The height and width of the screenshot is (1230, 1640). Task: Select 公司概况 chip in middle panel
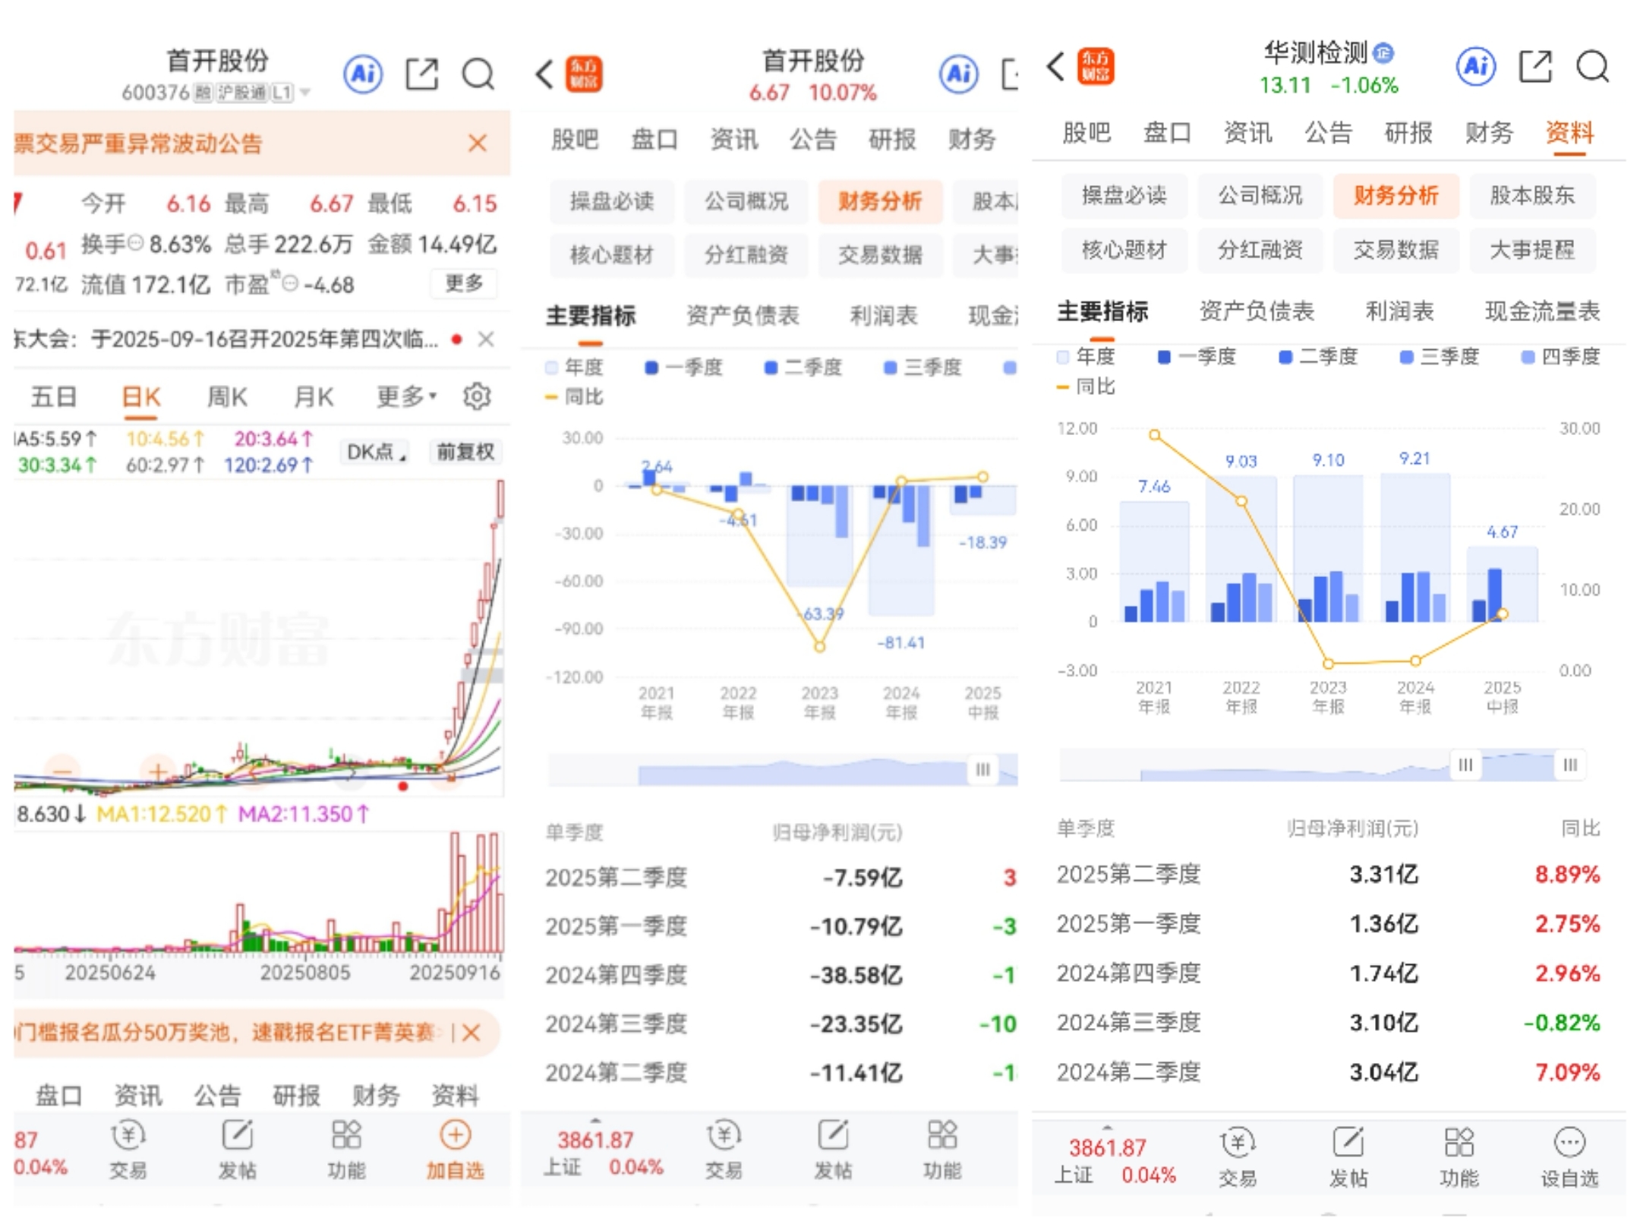point(746,201)
